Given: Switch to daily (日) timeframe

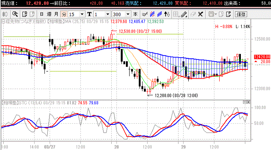Looking at the screenshot, I should (42, 14).
